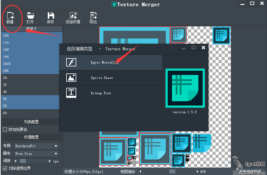Increase 间隙 with the right arrow
Screen dimensions: 267x175
tap(50, 161)
